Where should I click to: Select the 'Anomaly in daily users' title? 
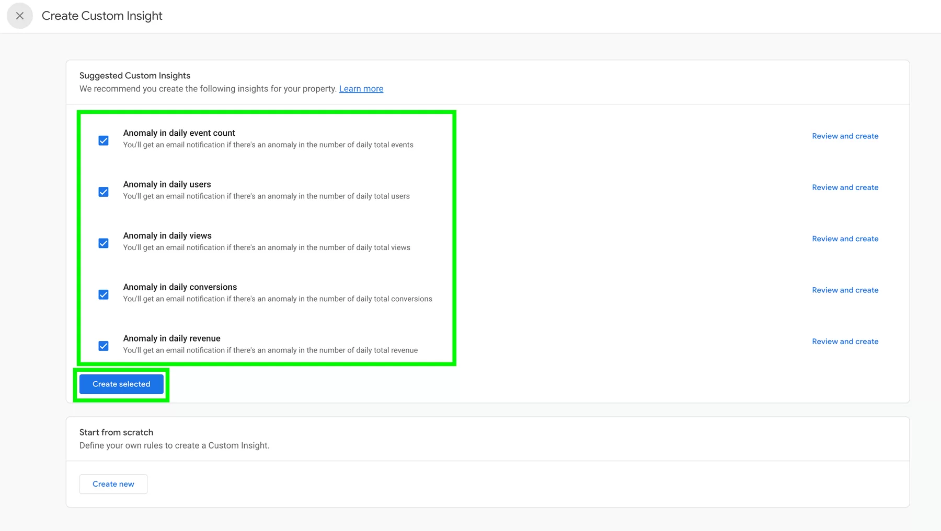[x=167, y=184]
